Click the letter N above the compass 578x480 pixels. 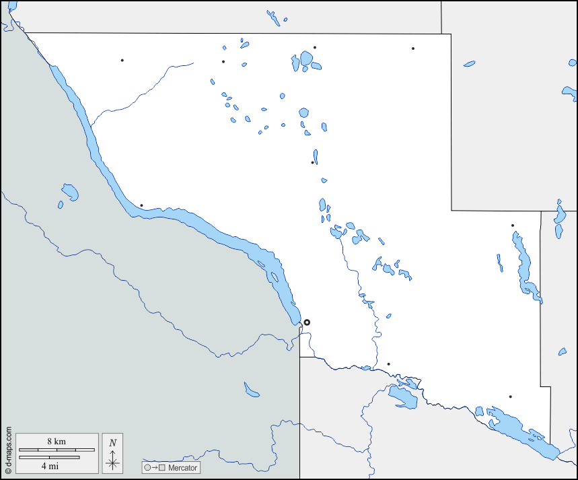pyautogui.click(x=113, y=442)
